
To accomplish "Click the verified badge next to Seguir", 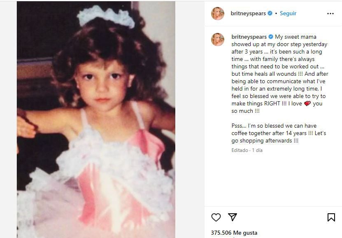I will (270, 14).
